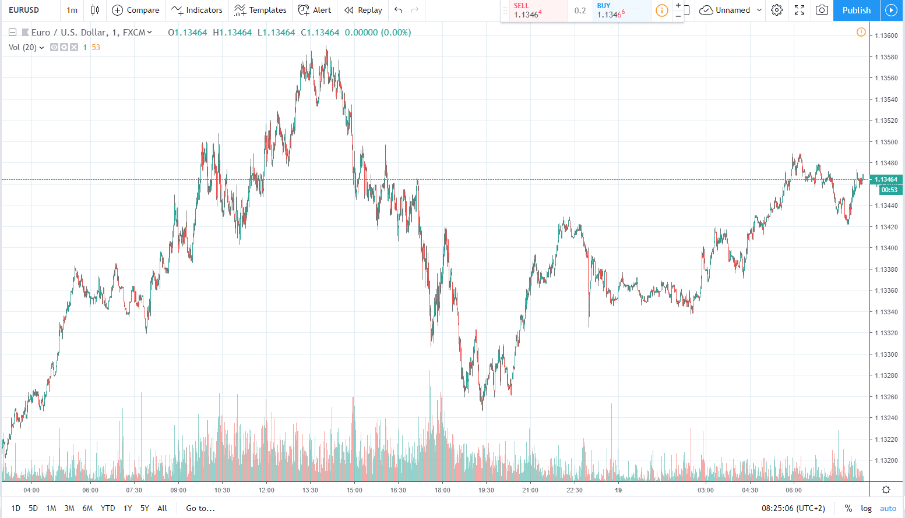The height and width of the screenshot is (518, 905).
Task: Select the 5Y date range
Action: coord(145,508)
